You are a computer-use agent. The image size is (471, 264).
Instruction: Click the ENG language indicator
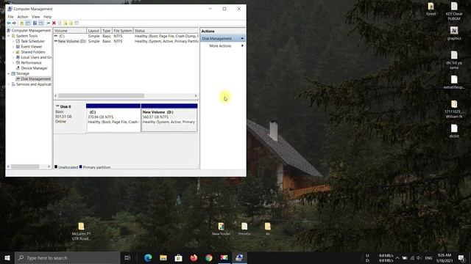428,257
